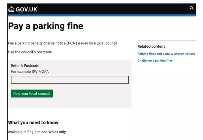
Task: Click the "For example SW1A 2AA" hint text
Action: (x=27, y=72)
